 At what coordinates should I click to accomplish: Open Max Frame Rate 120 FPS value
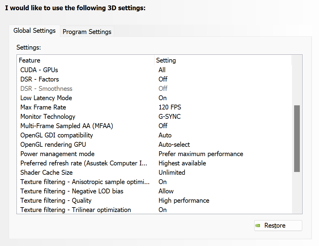[170, 107]
